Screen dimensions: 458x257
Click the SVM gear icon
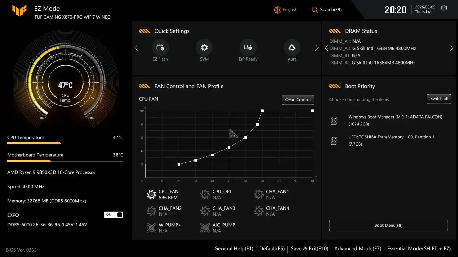[204, 47]
